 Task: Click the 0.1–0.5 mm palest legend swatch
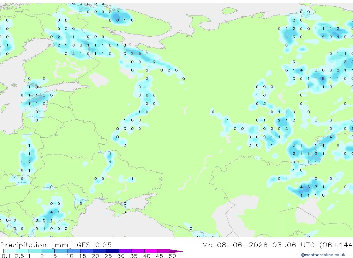[x=10, y=251]
